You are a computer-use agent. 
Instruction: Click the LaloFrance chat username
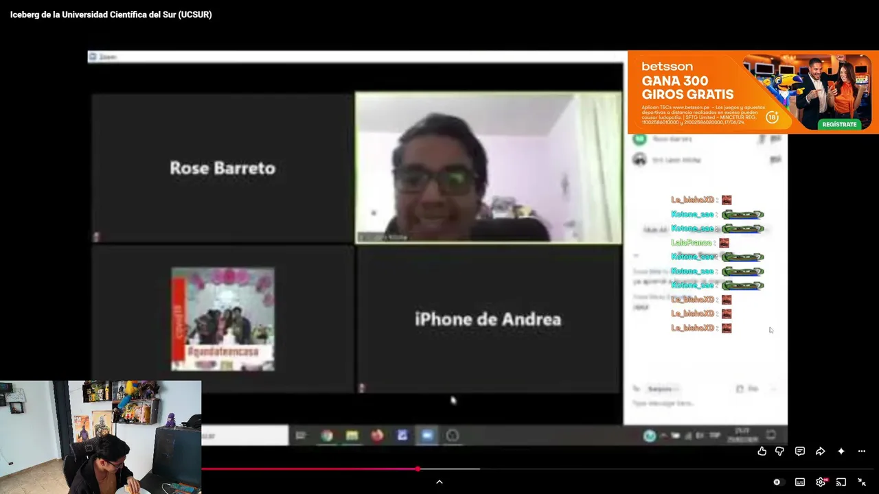(x=691, y=243)
